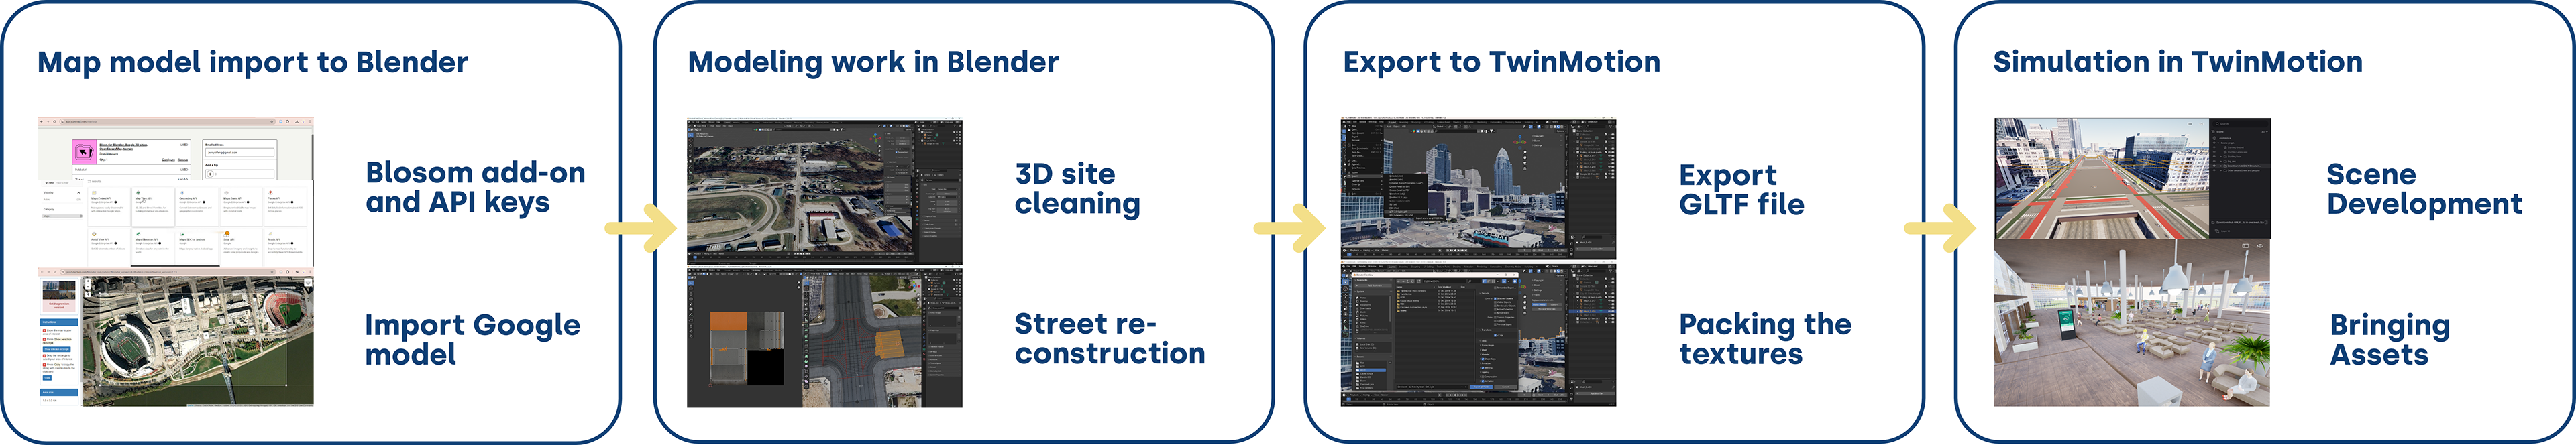Open the Blosm checkout and API keys screenshot
2576x445 pixels.
click(x=176, y=191)
